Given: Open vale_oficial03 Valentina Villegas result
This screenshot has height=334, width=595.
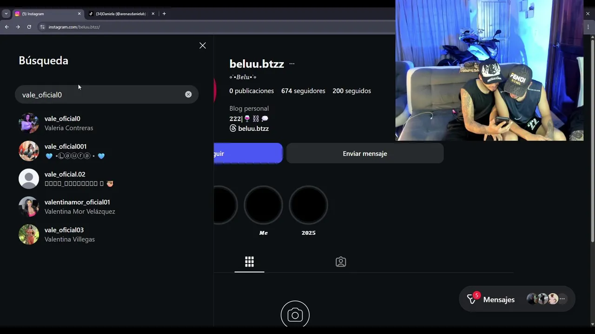Looking at the screenshot, I should (106, 235).
